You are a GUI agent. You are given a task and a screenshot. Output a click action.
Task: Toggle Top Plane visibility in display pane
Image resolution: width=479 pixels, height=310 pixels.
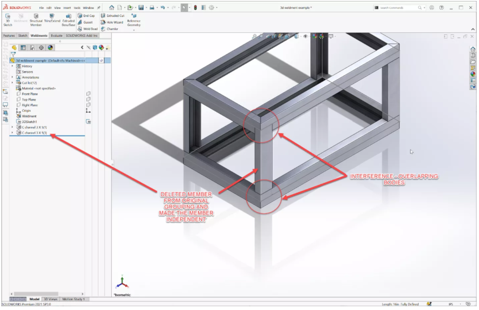click(x=88, y=100)
